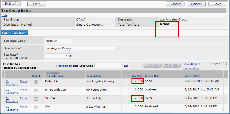Cancel the tax rate edits
The width and height of the screenshot is (230, 114).
(196, 4)
